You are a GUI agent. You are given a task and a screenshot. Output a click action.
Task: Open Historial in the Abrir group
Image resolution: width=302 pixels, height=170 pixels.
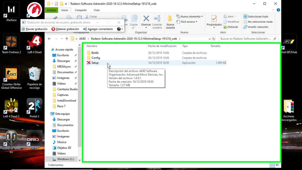coord(231,27)
